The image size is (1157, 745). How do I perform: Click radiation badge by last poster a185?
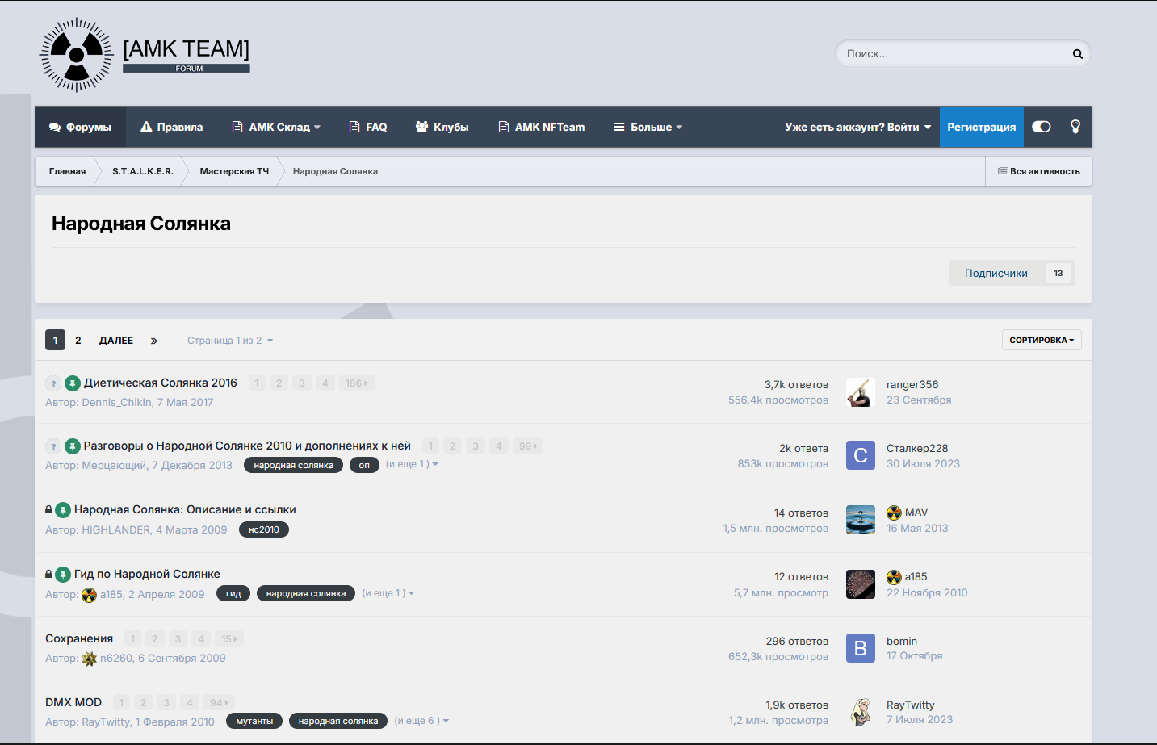894,577
